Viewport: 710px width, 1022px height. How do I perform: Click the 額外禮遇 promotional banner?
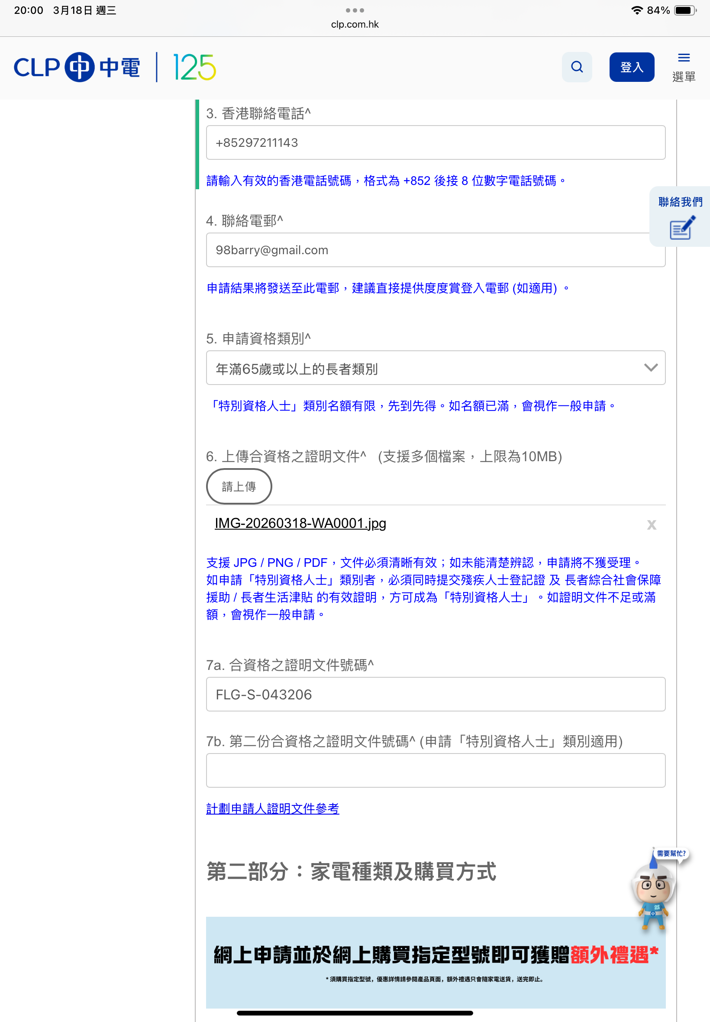436,962
